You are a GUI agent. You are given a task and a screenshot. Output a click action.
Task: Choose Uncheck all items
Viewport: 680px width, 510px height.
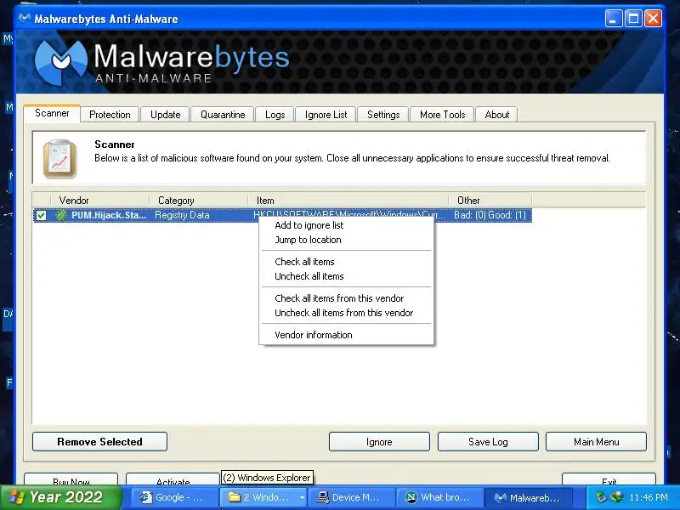pyautogui.click(x=347, y=276)
